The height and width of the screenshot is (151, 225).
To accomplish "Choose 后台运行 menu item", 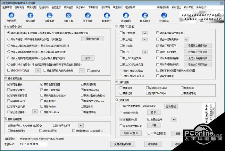I will pyautogui.click(x=201, y=7).
